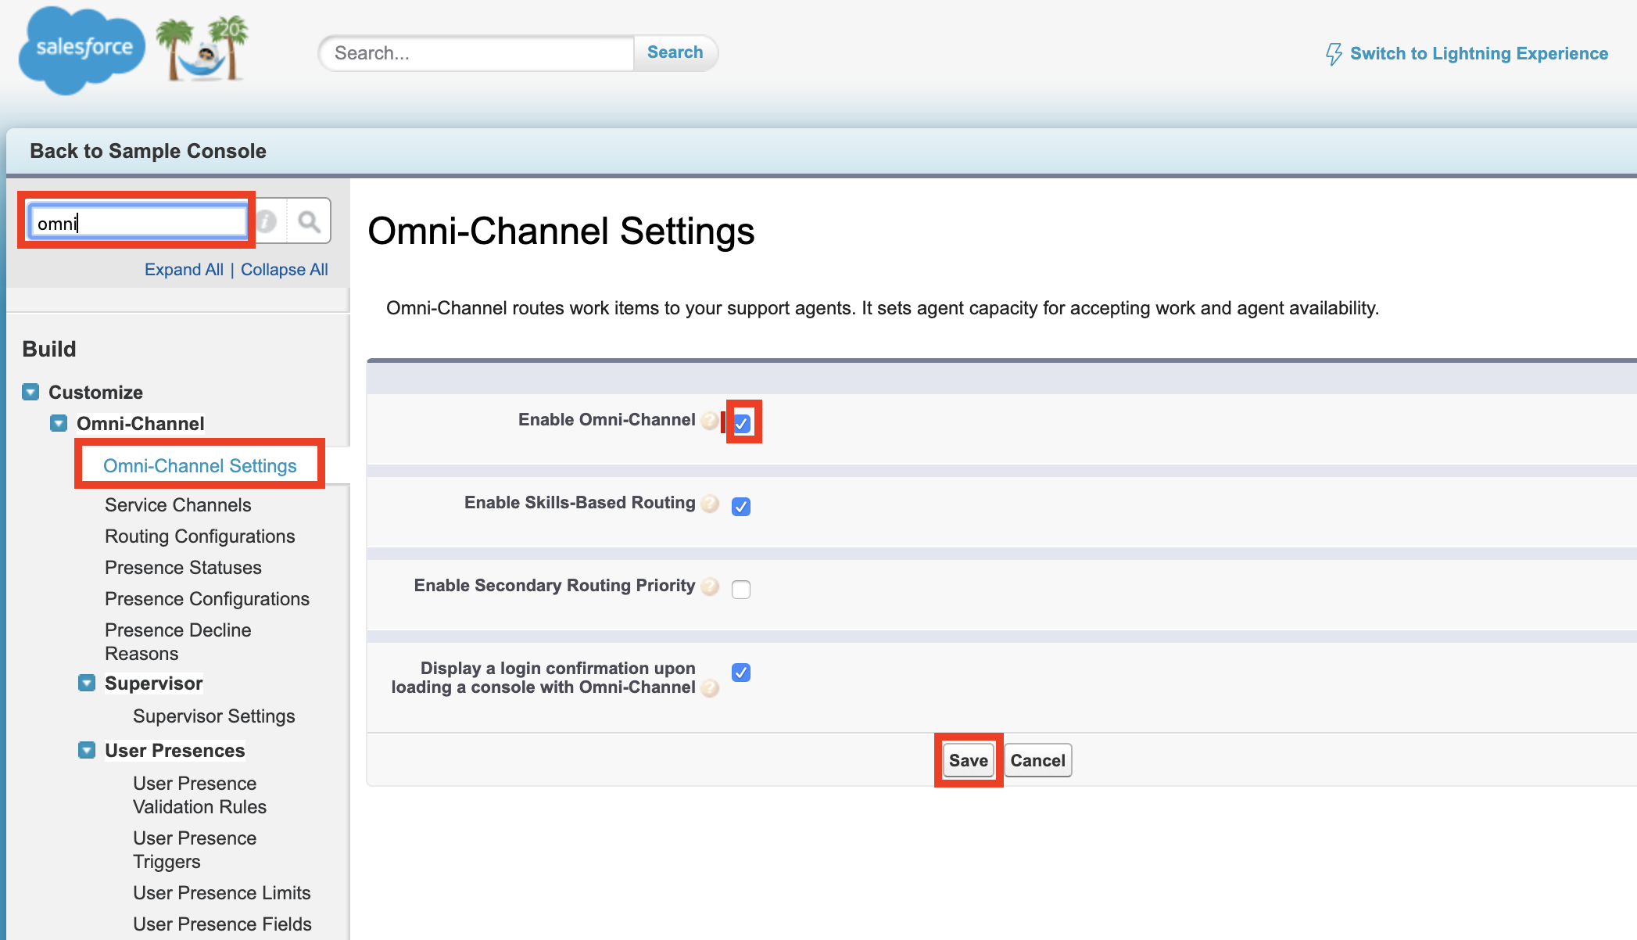Enable Secondary Routing Priority checkbox
Image resolution: width=1637 pixels, height=940 pixels.
click(x=741, y=590)
